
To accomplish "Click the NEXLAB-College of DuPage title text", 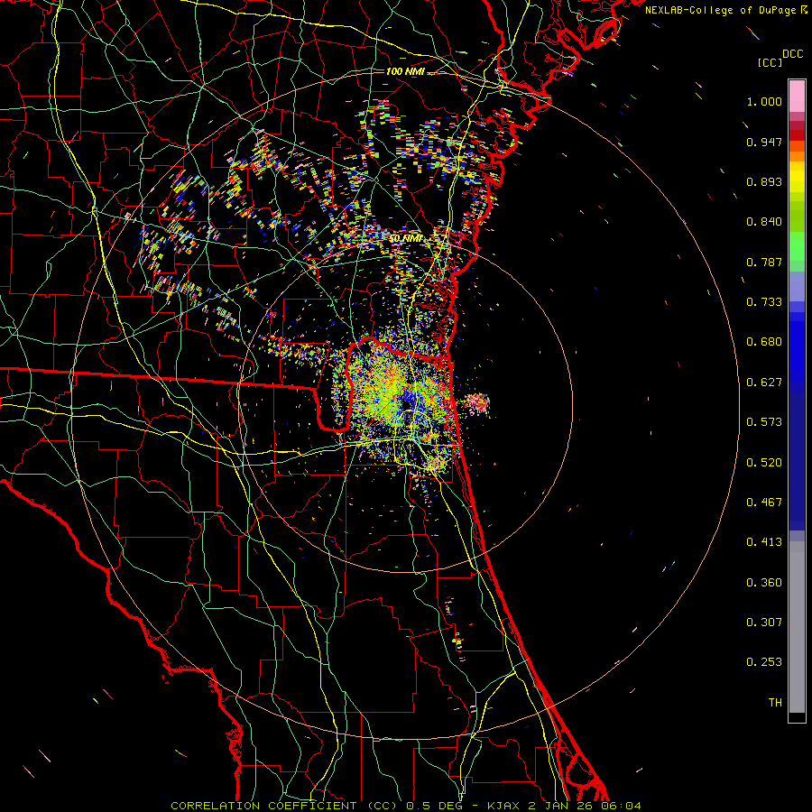I will pyautogui.click(x=725, y=10).
